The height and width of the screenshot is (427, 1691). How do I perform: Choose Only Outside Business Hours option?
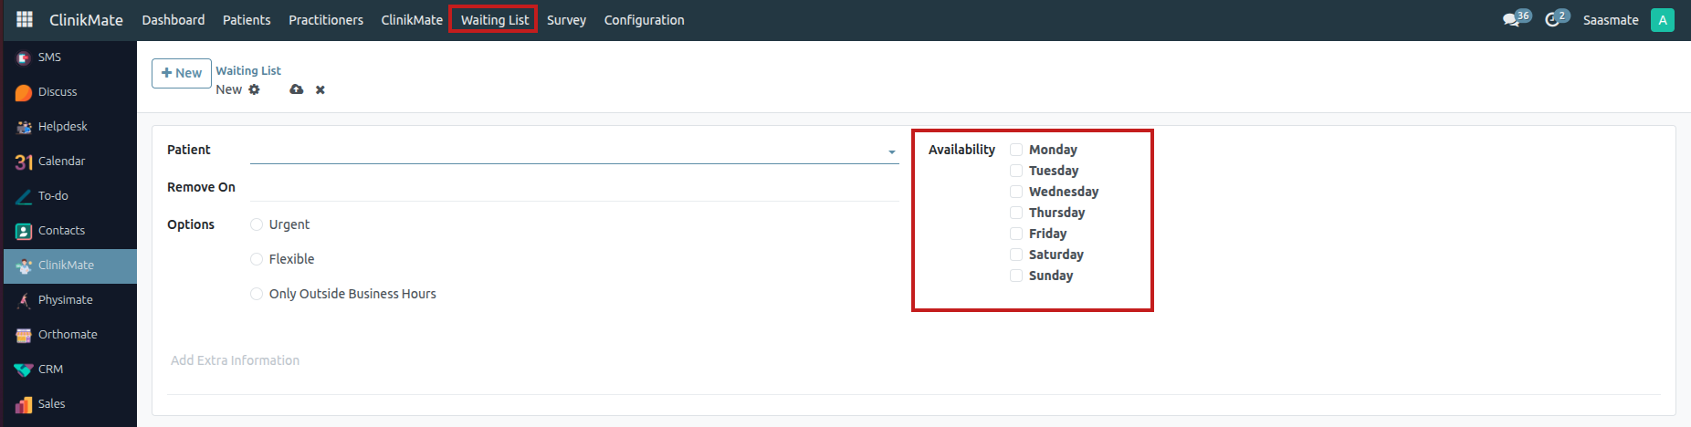(257, 294)
